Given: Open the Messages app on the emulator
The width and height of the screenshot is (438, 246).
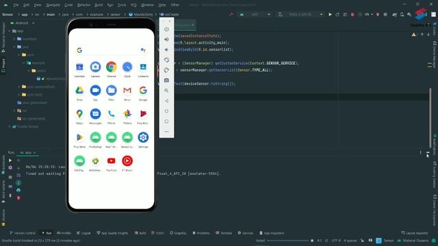Looking at the screenshot, I should tap(95, 114).
